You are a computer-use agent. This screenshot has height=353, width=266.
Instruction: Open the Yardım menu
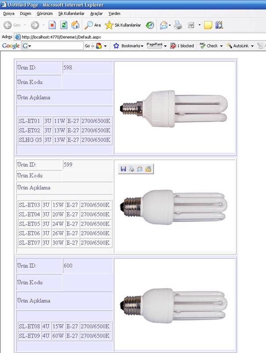(114, 14)
